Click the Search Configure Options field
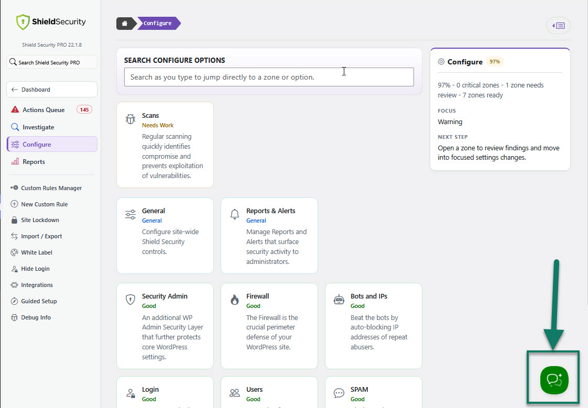Screen dimensions: 588x408 tap(269, 77)
